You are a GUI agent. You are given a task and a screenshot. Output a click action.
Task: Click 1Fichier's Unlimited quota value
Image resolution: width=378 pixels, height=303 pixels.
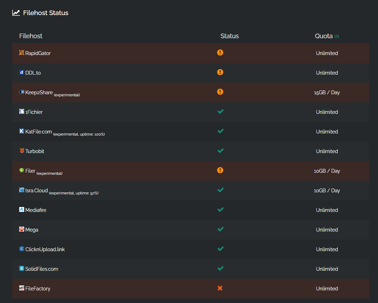[x=327, y=112]
